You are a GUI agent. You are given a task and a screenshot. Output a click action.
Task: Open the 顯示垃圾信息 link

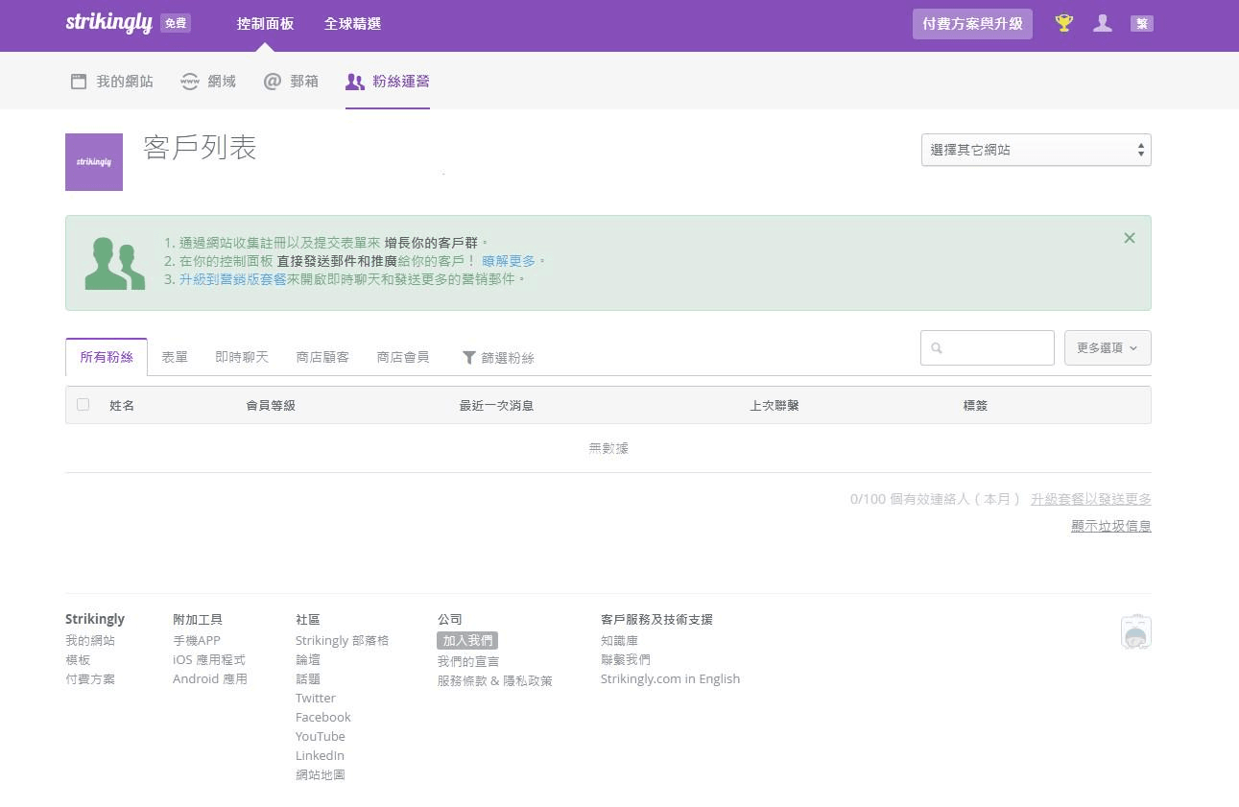[x=1110, y=526]
